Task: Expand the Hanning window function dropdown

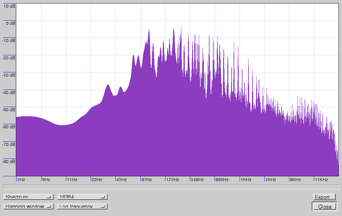Action: 28,206
